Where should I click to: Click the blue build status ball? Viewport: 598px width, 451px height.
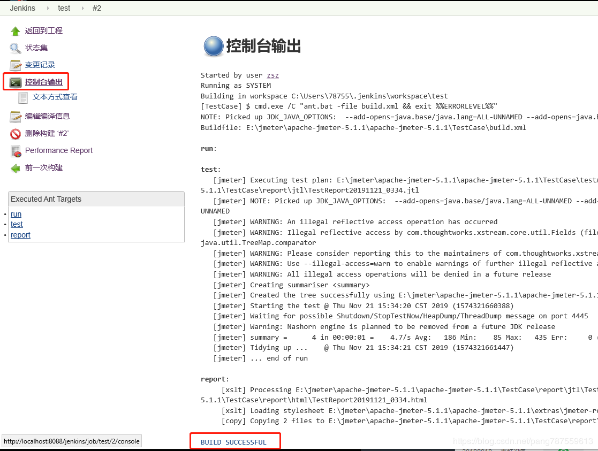[214, 46]
